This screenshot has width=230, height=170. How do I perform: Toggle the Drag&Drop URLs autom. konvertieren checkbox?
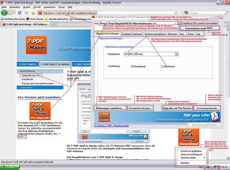click(180, 23)
